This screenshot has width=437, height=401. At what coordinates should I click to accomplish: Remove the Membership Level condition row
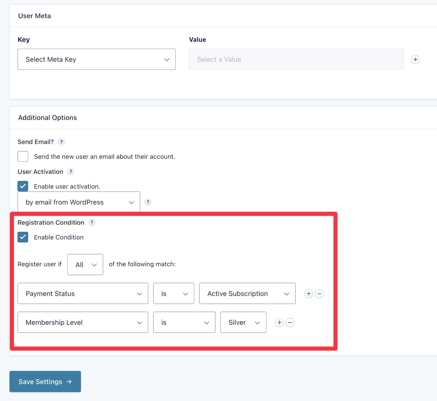290,322
